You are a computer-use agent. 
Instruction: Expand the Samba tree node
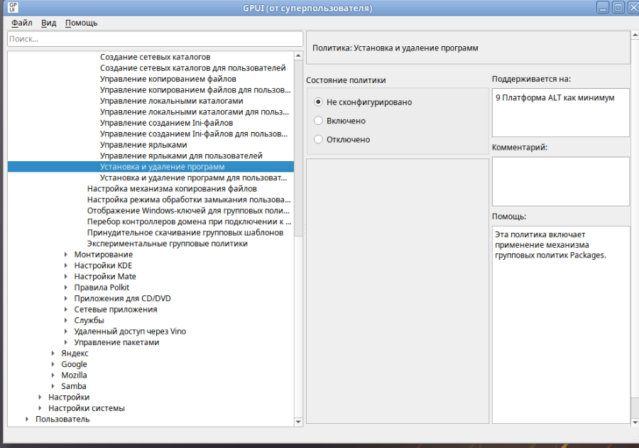tap(53, 386)
